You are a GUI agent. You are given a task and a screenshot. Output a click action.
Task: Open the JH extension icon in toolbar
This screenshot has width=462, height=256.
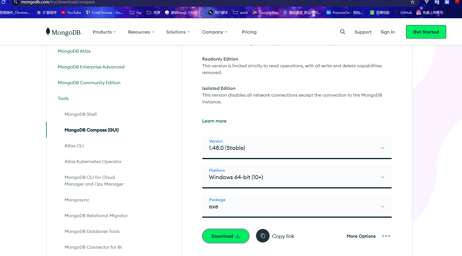[447, 2]
